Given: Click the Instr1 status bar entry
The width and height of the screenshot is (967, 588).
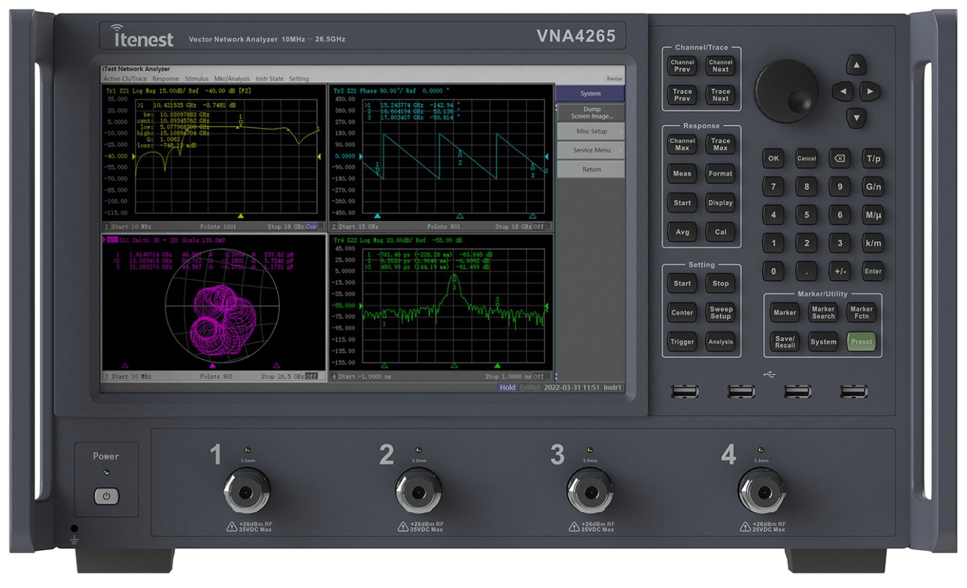Looking at the screenshot, I should pos(613,388).
